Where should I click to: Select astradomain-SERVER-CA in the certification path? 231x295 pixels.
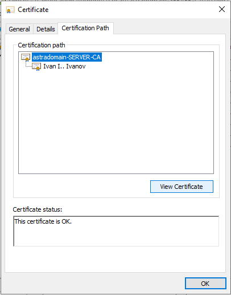pos(67,57)
